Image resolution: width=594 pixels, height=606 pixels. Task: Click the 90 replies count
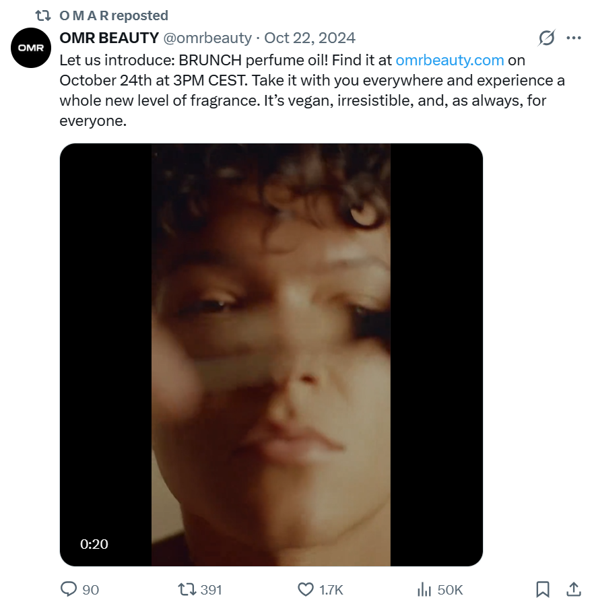click(90, 590)
